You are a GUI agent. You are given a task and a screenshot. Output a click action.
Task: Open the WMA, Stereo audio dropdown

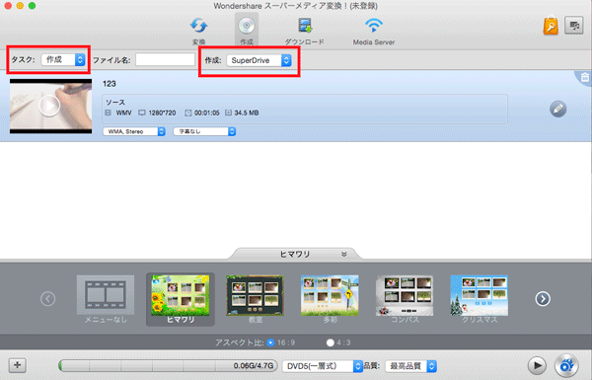[x=134, y=131]
